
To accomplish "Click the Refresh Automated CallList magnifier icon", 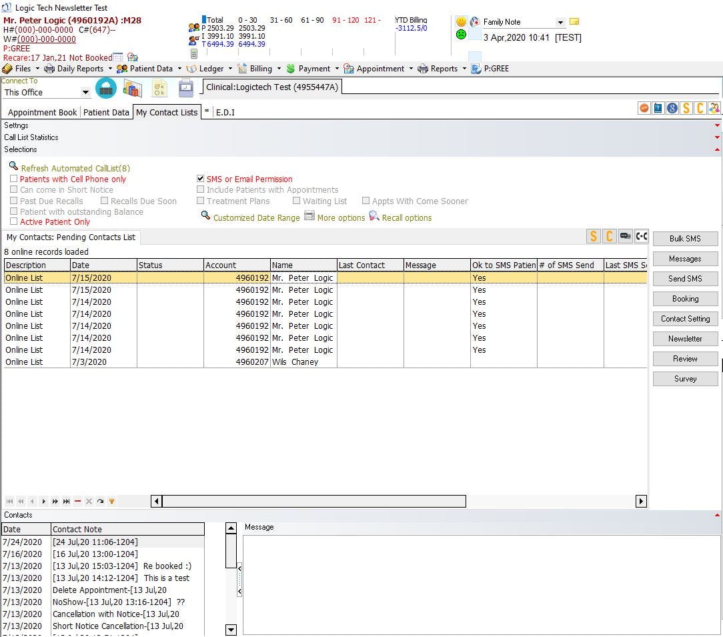I will [x=15, y=167].
